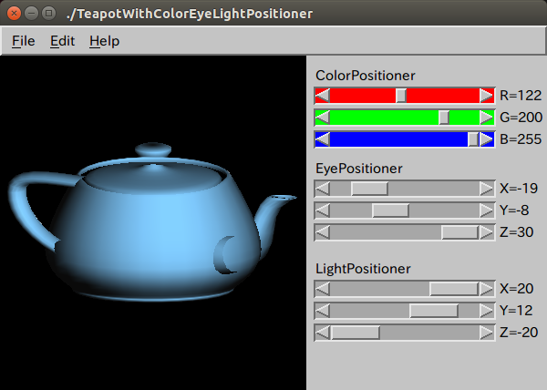Click the LightPositioner heading

pyautogui.click(x=363, y=269)
